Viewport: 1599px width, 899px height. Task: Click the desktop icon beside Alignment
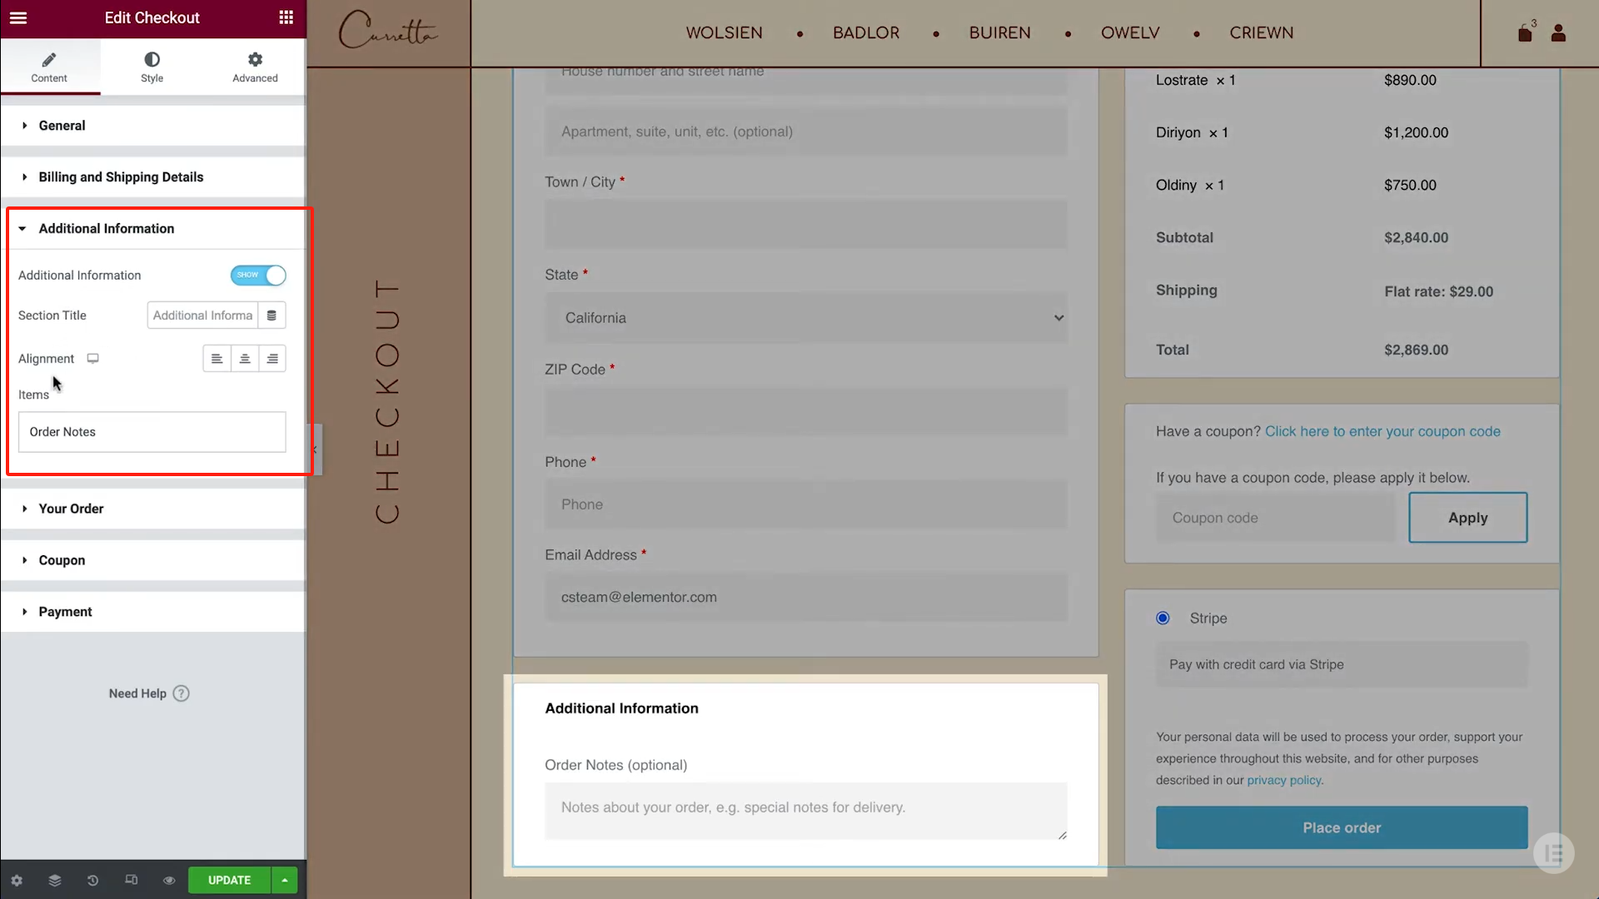point(92,358)
